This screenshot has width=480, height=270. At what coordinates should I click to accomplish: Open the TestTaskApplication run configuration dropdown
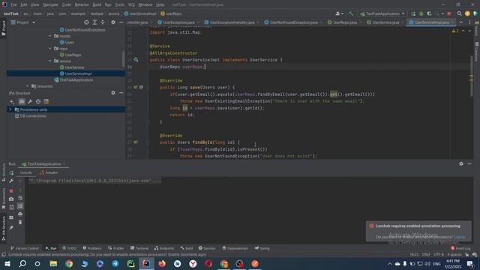click(382, 13)
